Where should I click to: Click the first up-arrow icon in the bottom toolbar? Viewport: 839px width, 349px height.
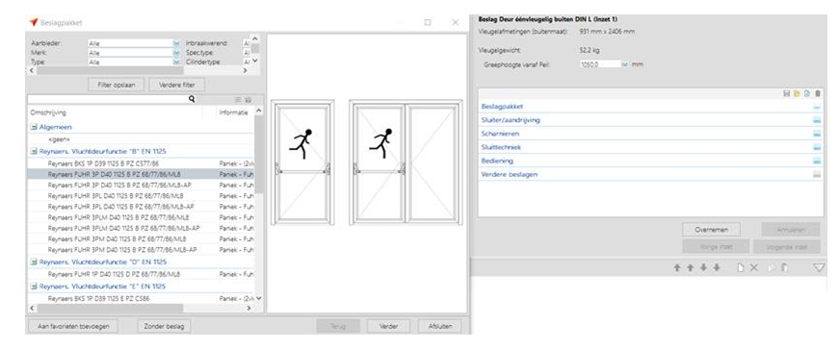click(677, 268)
